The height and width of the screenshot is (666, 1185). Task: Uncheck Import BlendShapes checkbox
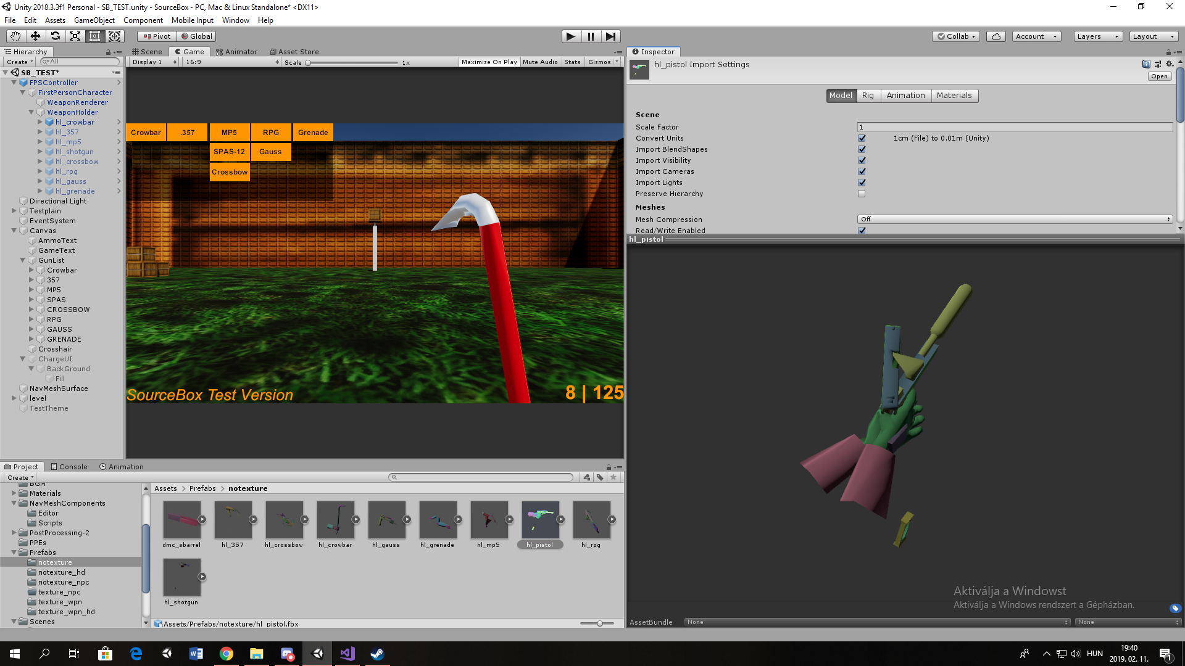(x=862, y=149)
